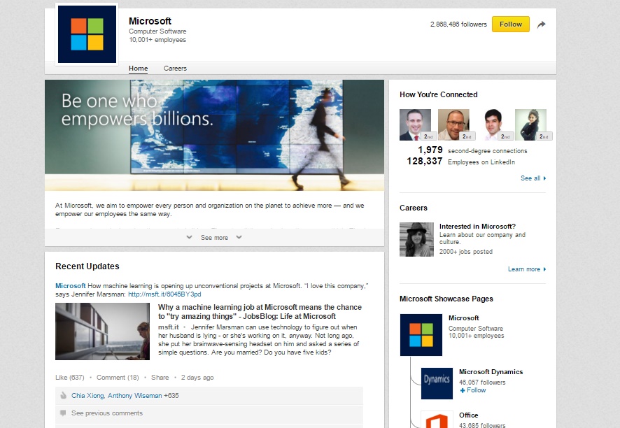Like the machine learning update
This screenshot has height=428, width=620.
69,378
